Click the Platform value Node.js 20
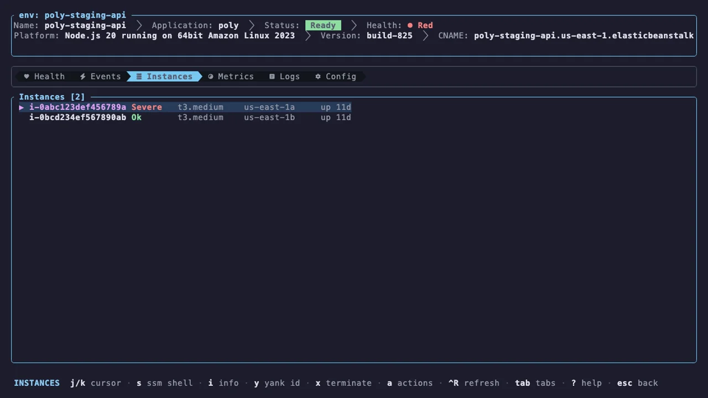This screenshot has height=398, width=708. (x=180, y=35)
